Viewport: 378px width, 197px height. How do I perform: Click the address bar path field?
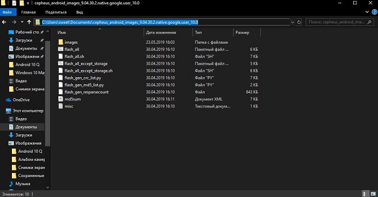coord(162,22)
